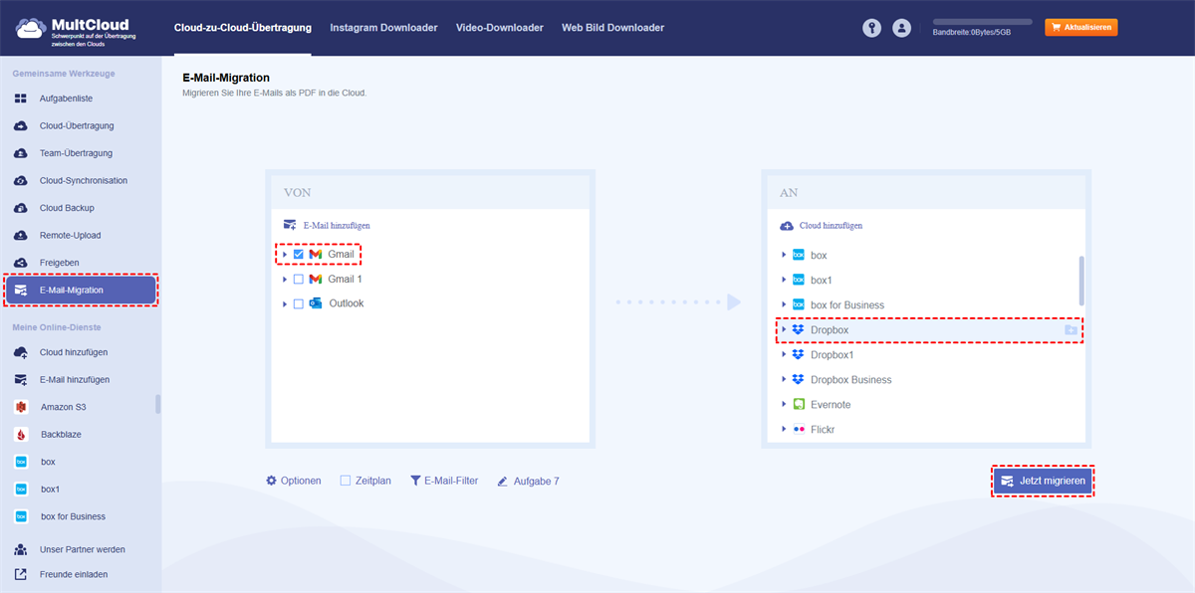The image size is (1195, 593).
Task: Open the Web Bild Downloader tab
Action: (x=612, y=28)
